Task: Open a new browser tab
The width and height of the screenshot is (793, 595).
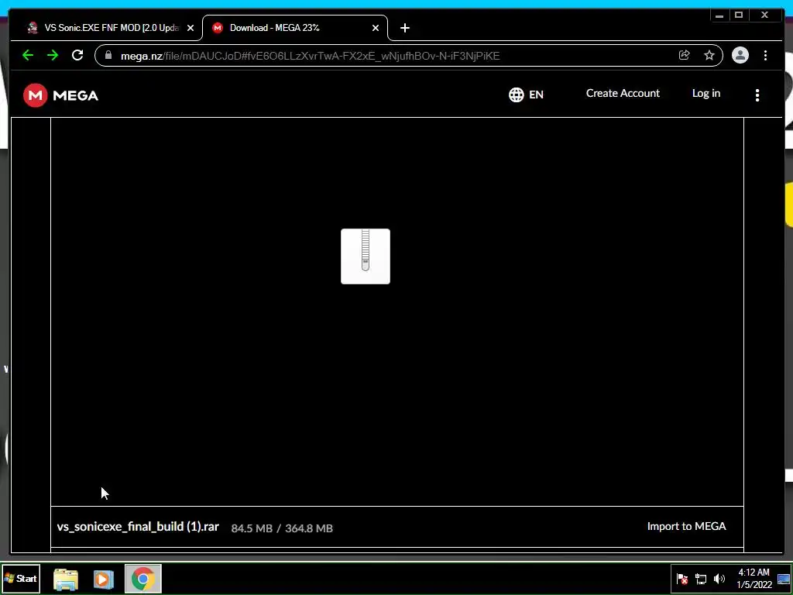Action: (x=404, y=29)
